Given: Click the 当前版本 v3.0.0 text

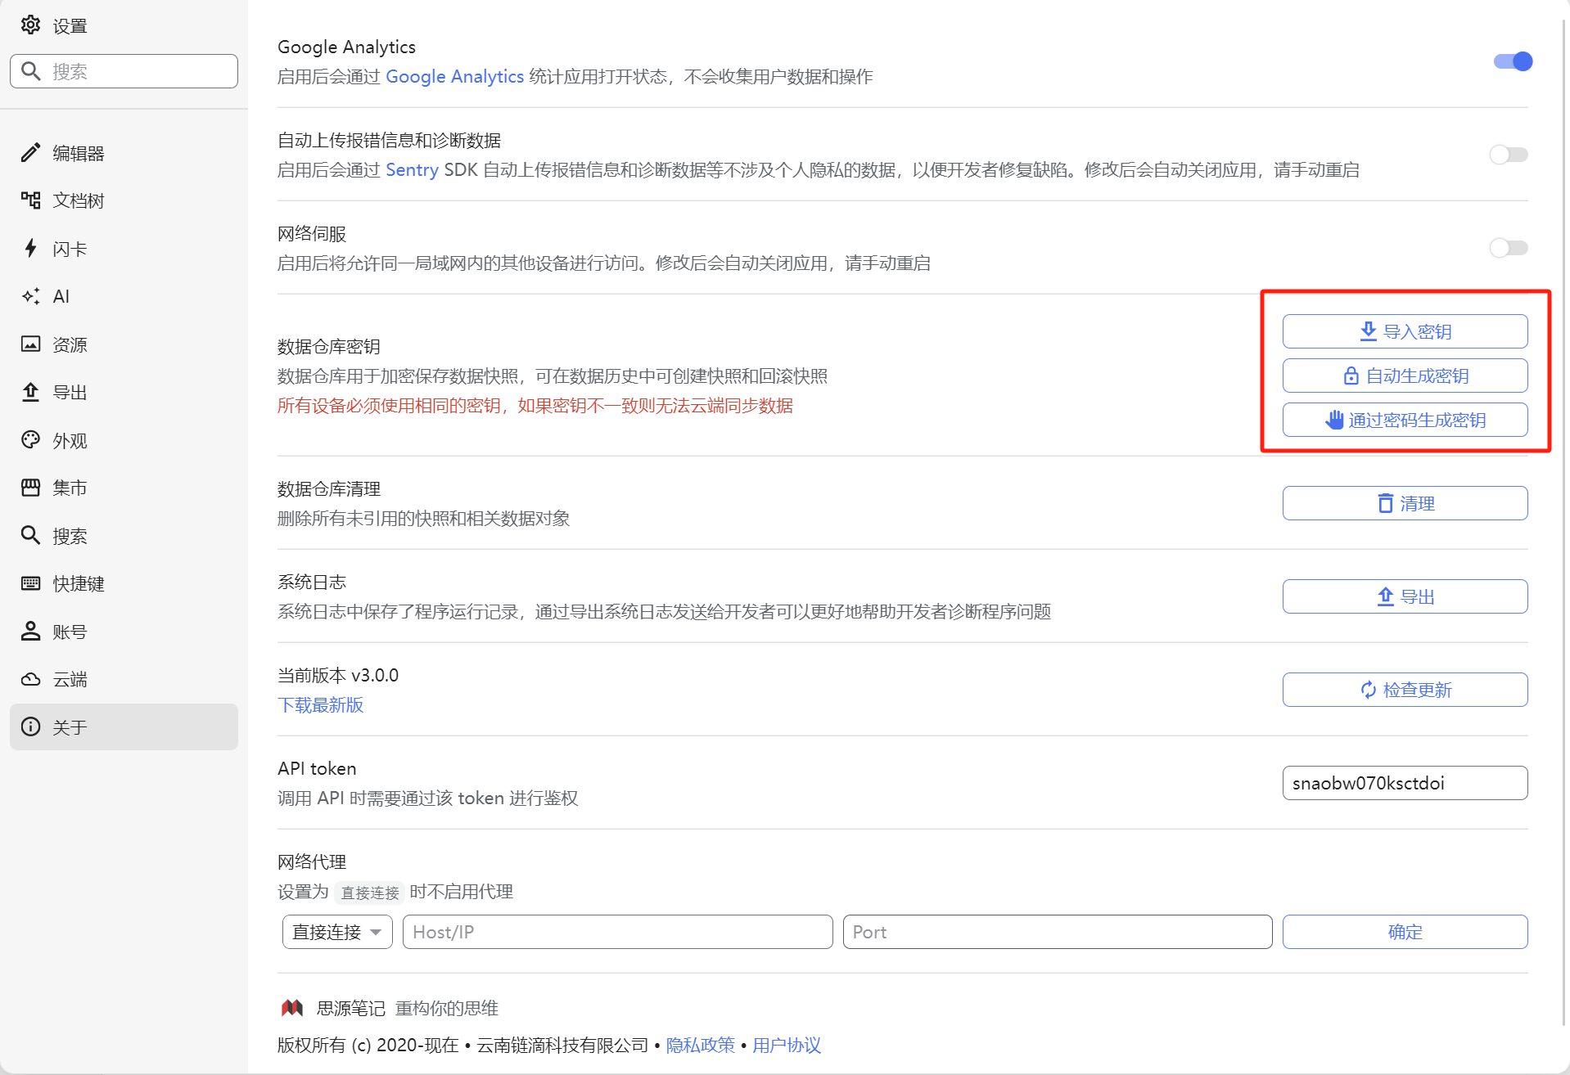Looking at the screenshot, I should (x=338, y=675).
